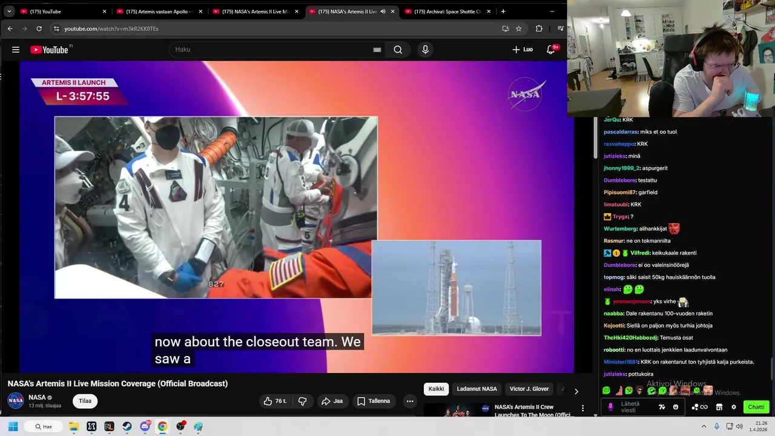The width and height of the screenshot is (775, 436).
Task: Click Ministeri1881 username in chat
Action: (621, 362)
